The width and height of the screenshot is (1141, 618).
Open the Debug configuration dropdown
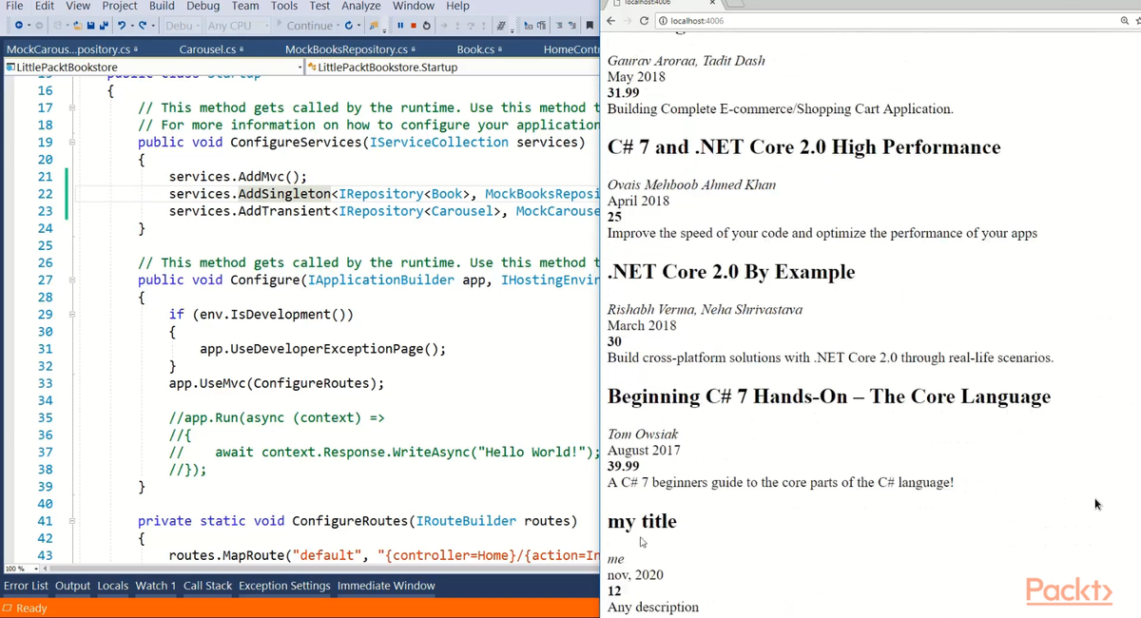(x=183, y=26)
